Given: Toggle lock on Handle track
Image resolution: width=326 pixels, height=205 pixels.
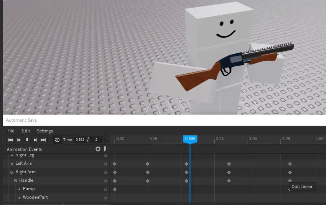Looking at the screenshot, I should 106,181.
